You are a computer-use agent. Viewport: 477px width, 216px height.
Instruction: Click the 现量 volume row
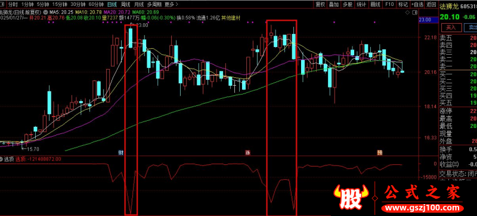click(458, 134)
